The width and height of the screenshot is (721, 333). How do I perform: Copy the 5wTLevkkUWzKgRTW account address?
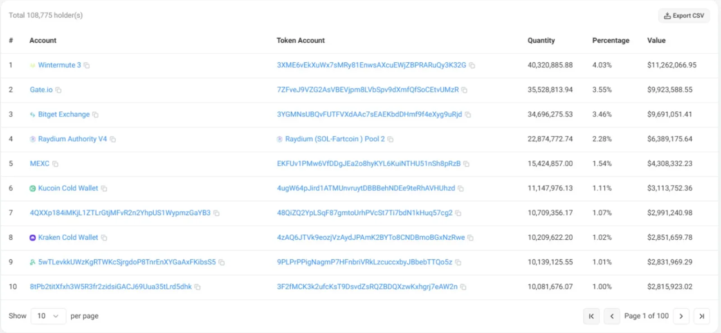click(221, 262)
